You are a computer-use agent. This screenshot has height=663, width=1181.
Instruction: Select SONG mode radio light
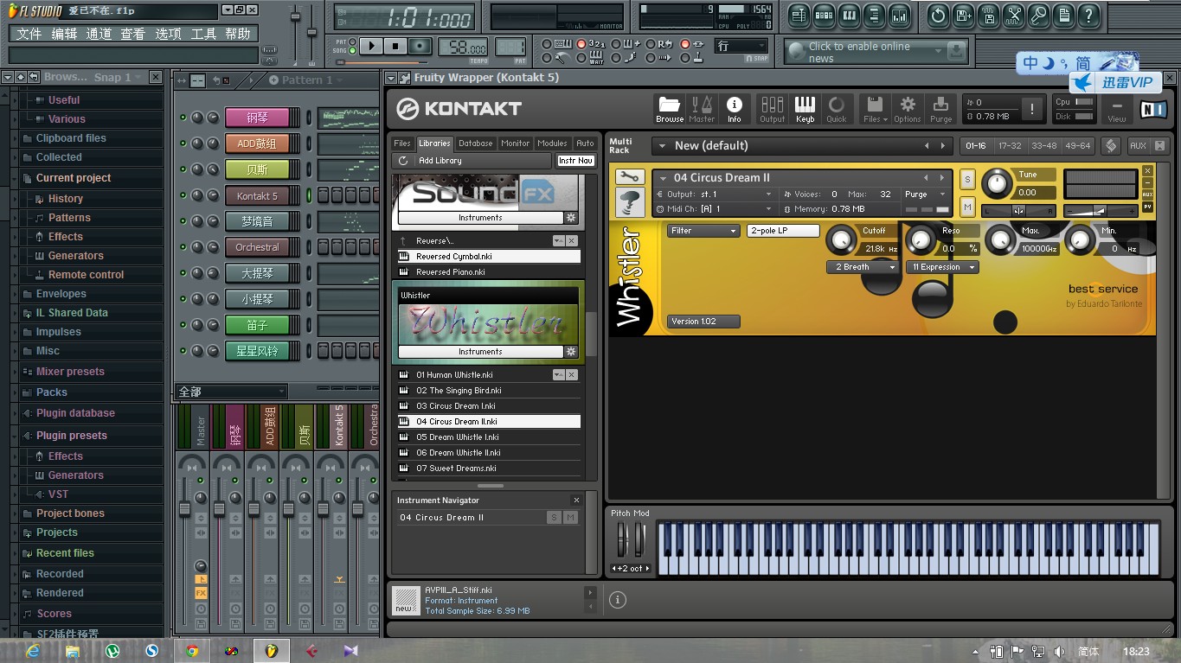pyautogui.click(x=354, y=51)
